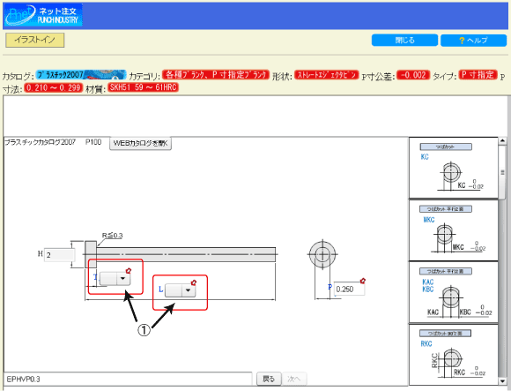
Task: Click the ストレートエジェクタピン shape tag
Action: click(x=327, y=75)
